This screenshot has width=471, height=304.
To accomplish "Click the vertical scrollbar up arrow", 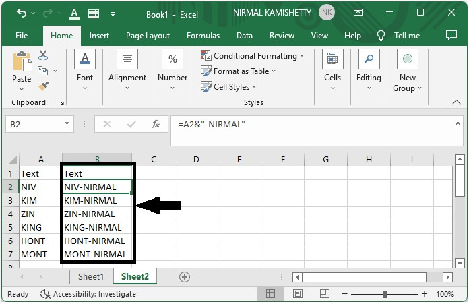I will [x=460, y=159].
